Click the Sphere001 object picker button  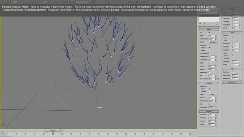[213, 42]
